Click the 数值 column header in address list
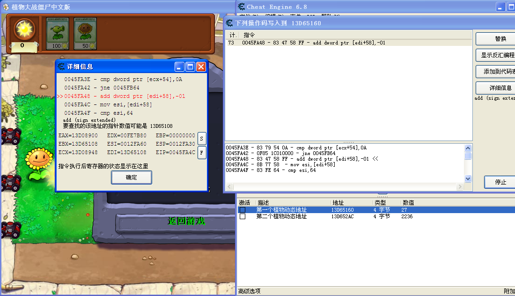The width and height of the screenshot is (515, 296). tap(408, 203)
